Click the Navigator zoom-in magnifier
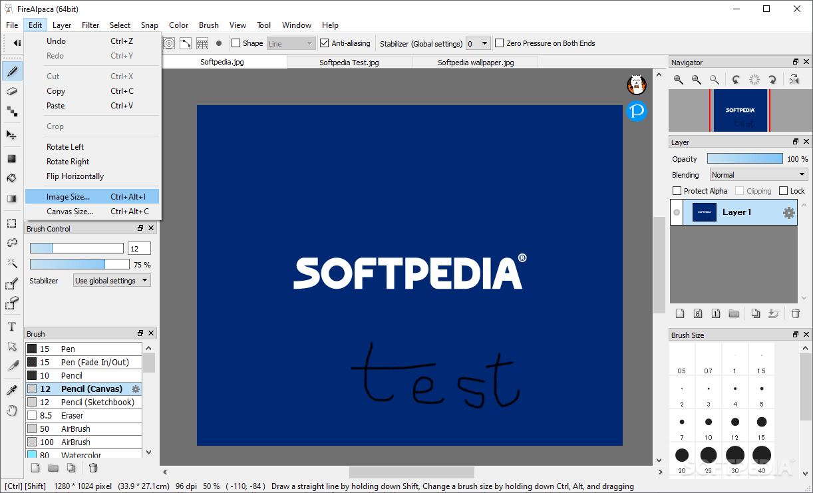 [678, 79]
